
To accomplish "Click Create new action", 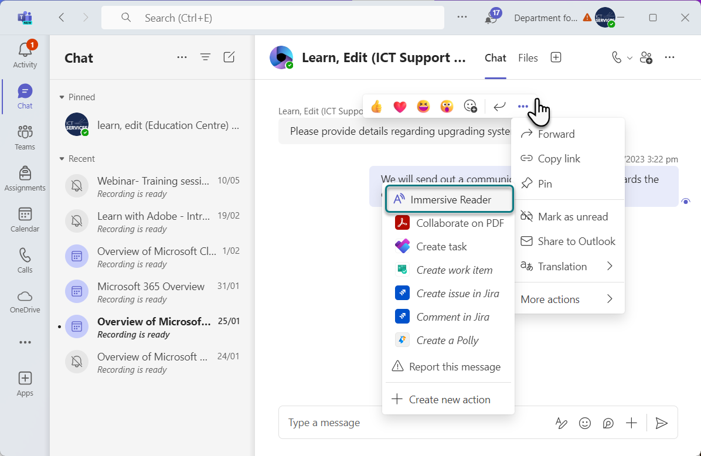I will click(x=450, y=400).
